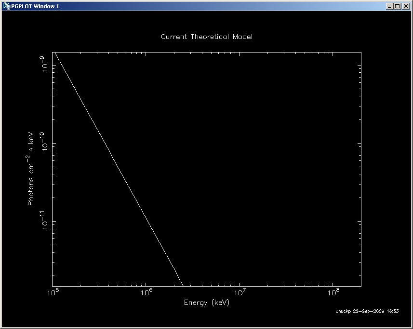Click the 'Photons cm⁻² s keV' y-axis label
The width and height of the screenshot is (413, 329).
tap(30, 169)
